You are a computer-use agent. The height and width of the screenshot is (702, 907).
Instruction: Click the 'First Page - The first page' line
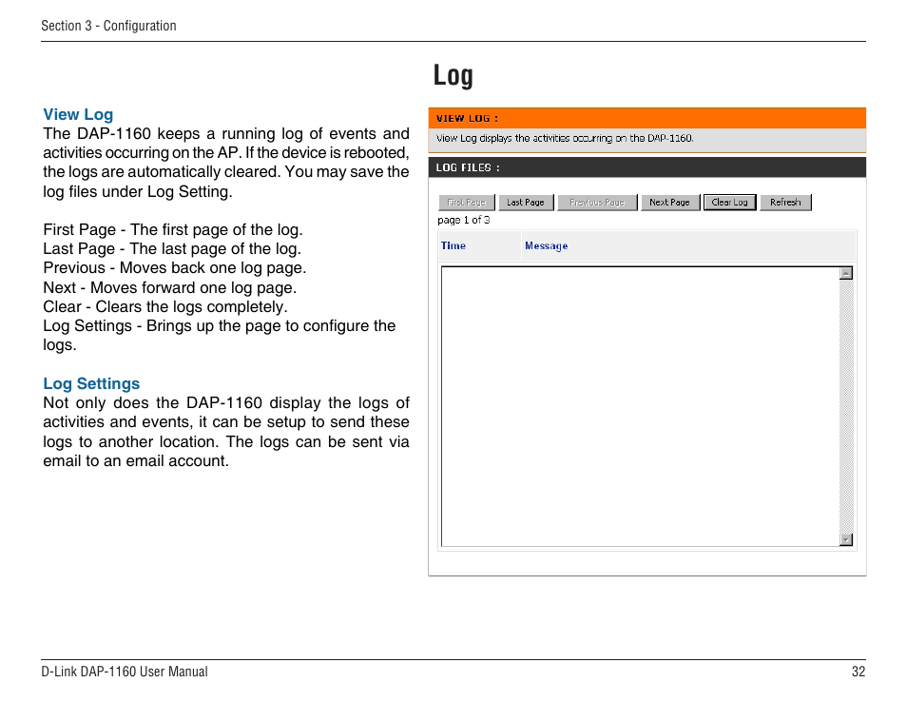pyautogui.click(x=173, y=230)
